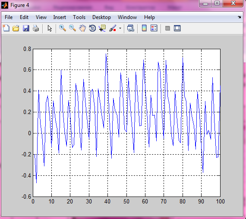
Task: Select the Brush data tool
Action: click(x=113, y=28)
